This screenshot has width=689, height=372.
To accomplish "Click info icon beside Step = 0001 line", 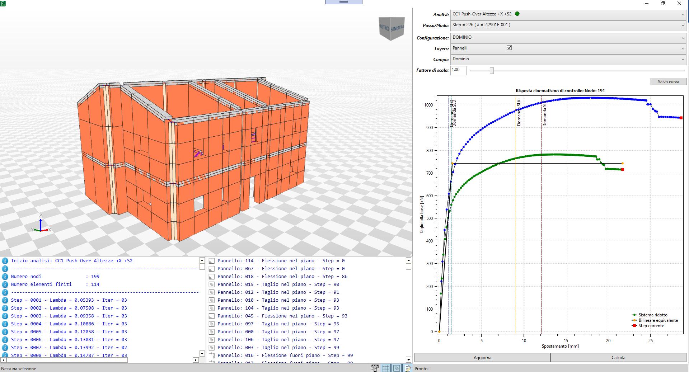I will 5,300.
